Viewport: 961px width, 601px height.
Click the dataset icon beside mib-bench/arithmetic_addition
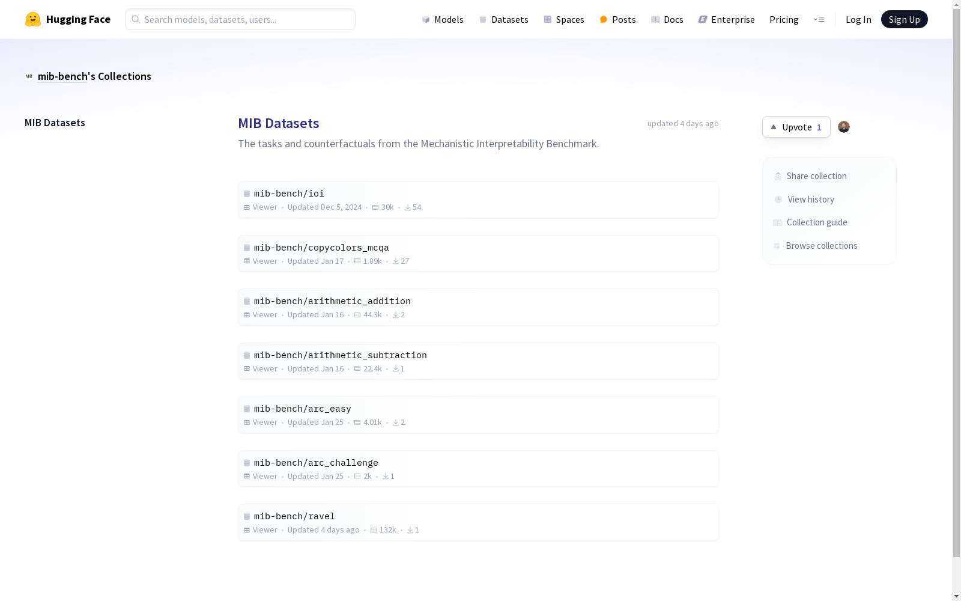pyautogui.click(x=247, y=301)
